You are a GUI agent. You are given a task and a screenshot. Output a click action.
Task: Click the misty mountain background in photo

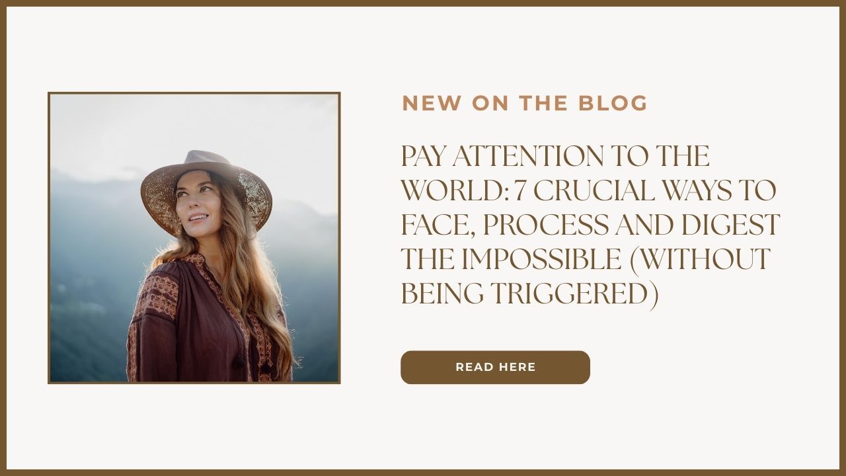[86, 264]
